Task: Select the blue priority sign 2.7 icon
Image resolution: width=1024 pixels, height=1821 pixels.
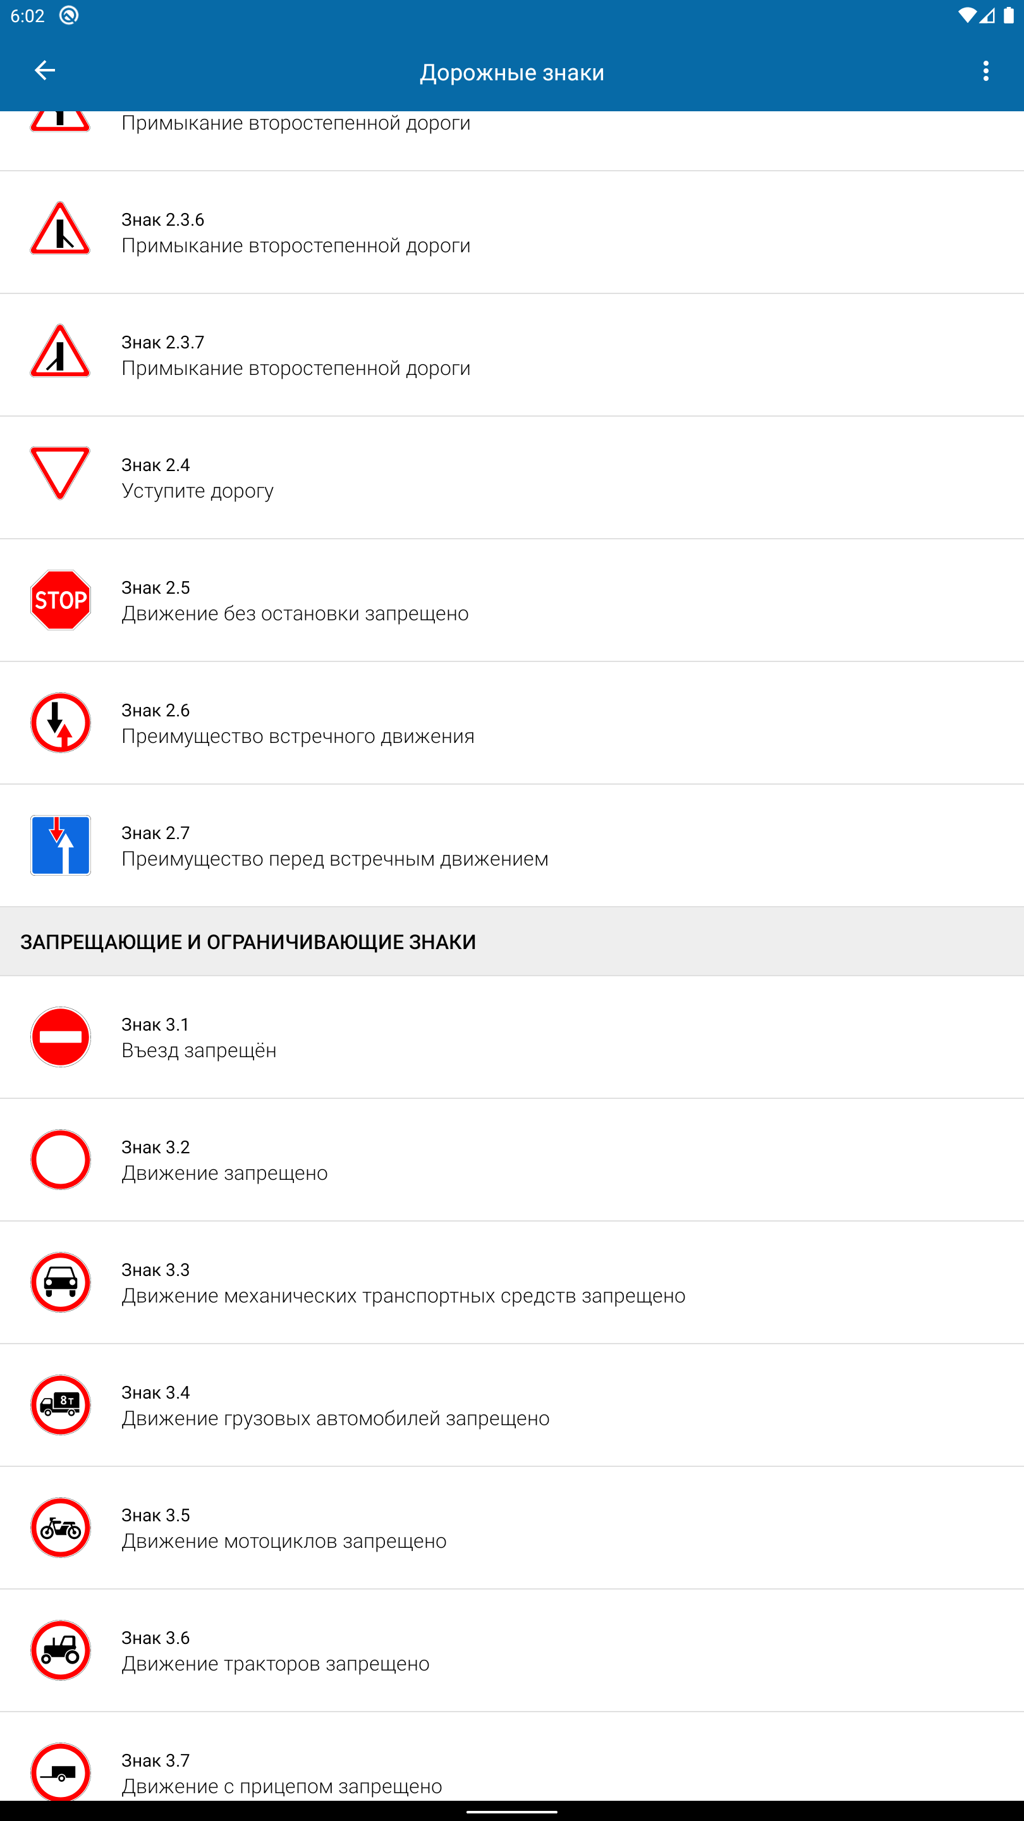Action: point(61,845)
